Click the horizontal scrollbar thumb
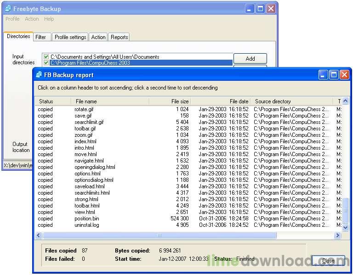353x275 pixels. click(x=159, y=235)
